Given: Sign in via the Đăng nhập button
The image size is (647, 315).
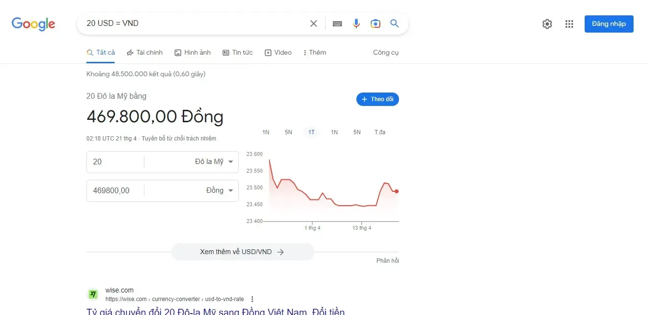Looking at the screenshot, I should coord(609,23).
